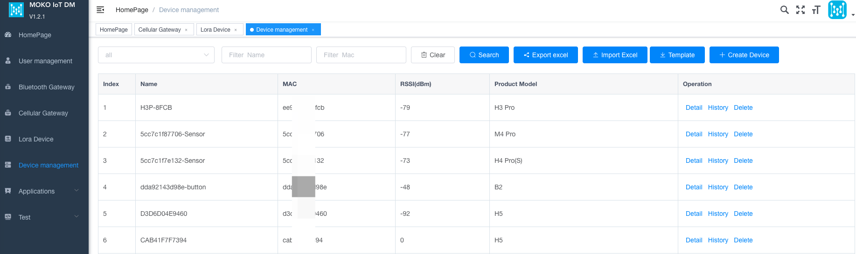Go to User management in sidebar

click(44, 61)
